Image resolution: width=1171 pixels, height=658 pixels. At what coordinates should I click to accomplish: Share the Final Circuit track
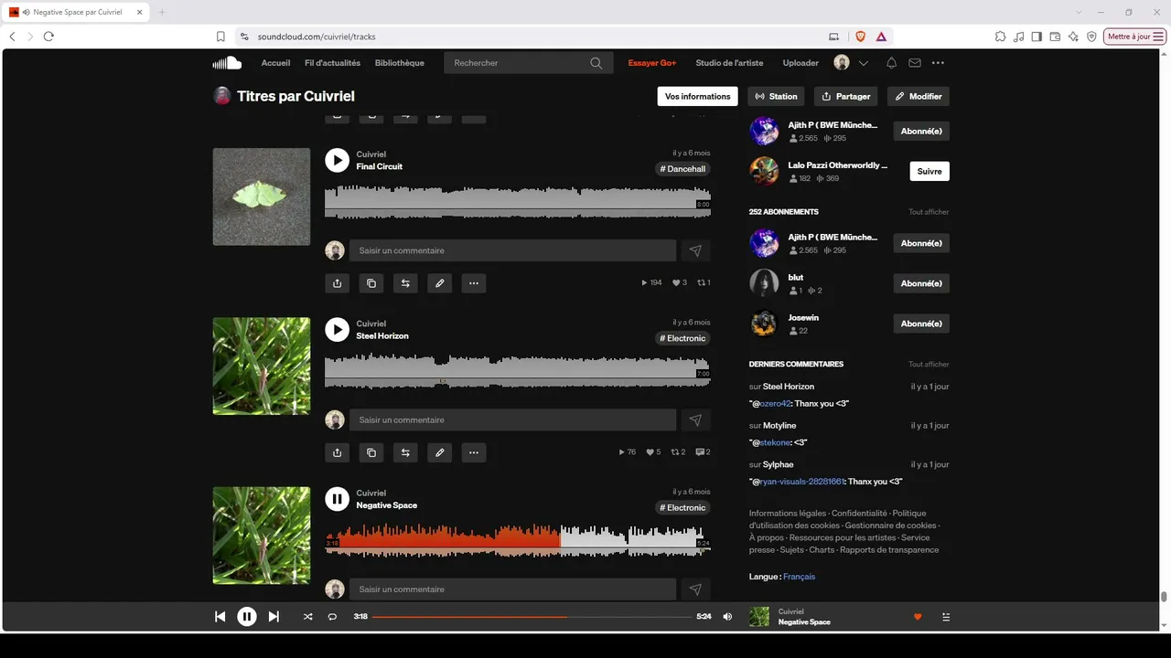[338, 283]
